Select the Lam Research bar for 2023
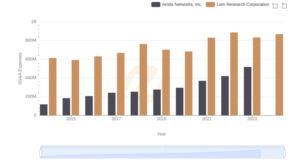The image size is (291, 167). coord(257,76)
